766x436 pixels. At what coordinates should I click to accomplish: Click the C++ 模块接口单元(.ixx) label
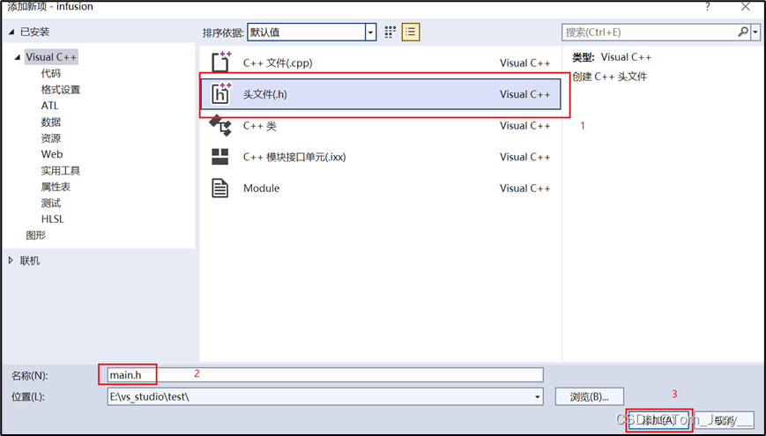coord(294,157)
